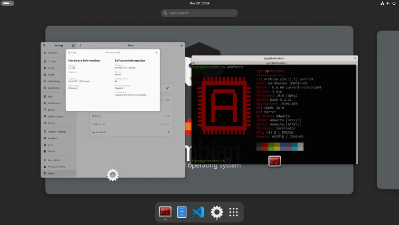Open Online Accounts in Settings sidebar
The height and width of the screenshot is (225, 399).
click(x=58, y=117)
